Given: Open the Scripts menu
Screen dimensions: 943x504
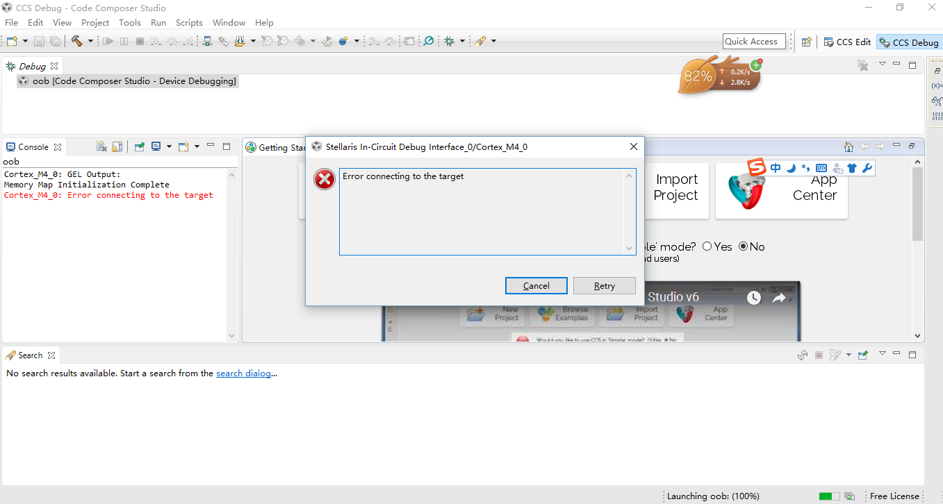Looking at the screenshot, I should (x=189, y=23).
